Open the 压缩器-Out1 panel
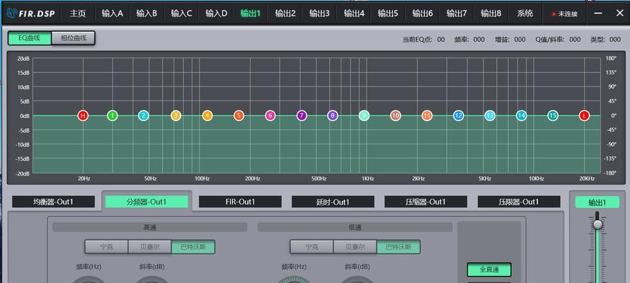Image resolution: width=630 pixels, height=283 pixels. [426, 202]
